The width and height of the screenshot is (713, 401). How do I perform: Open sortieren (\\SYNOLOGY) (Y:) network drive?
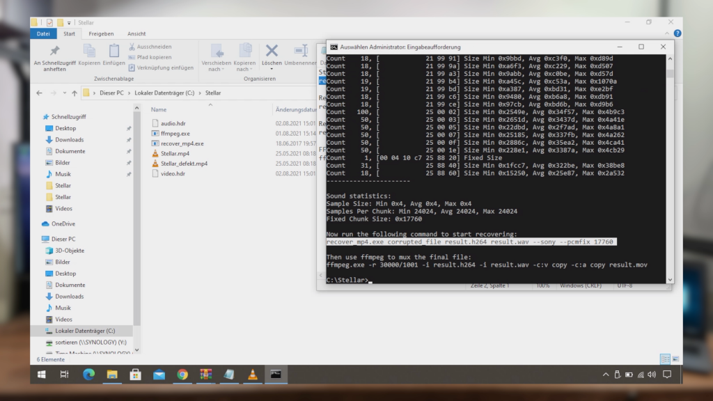(91, 342)
